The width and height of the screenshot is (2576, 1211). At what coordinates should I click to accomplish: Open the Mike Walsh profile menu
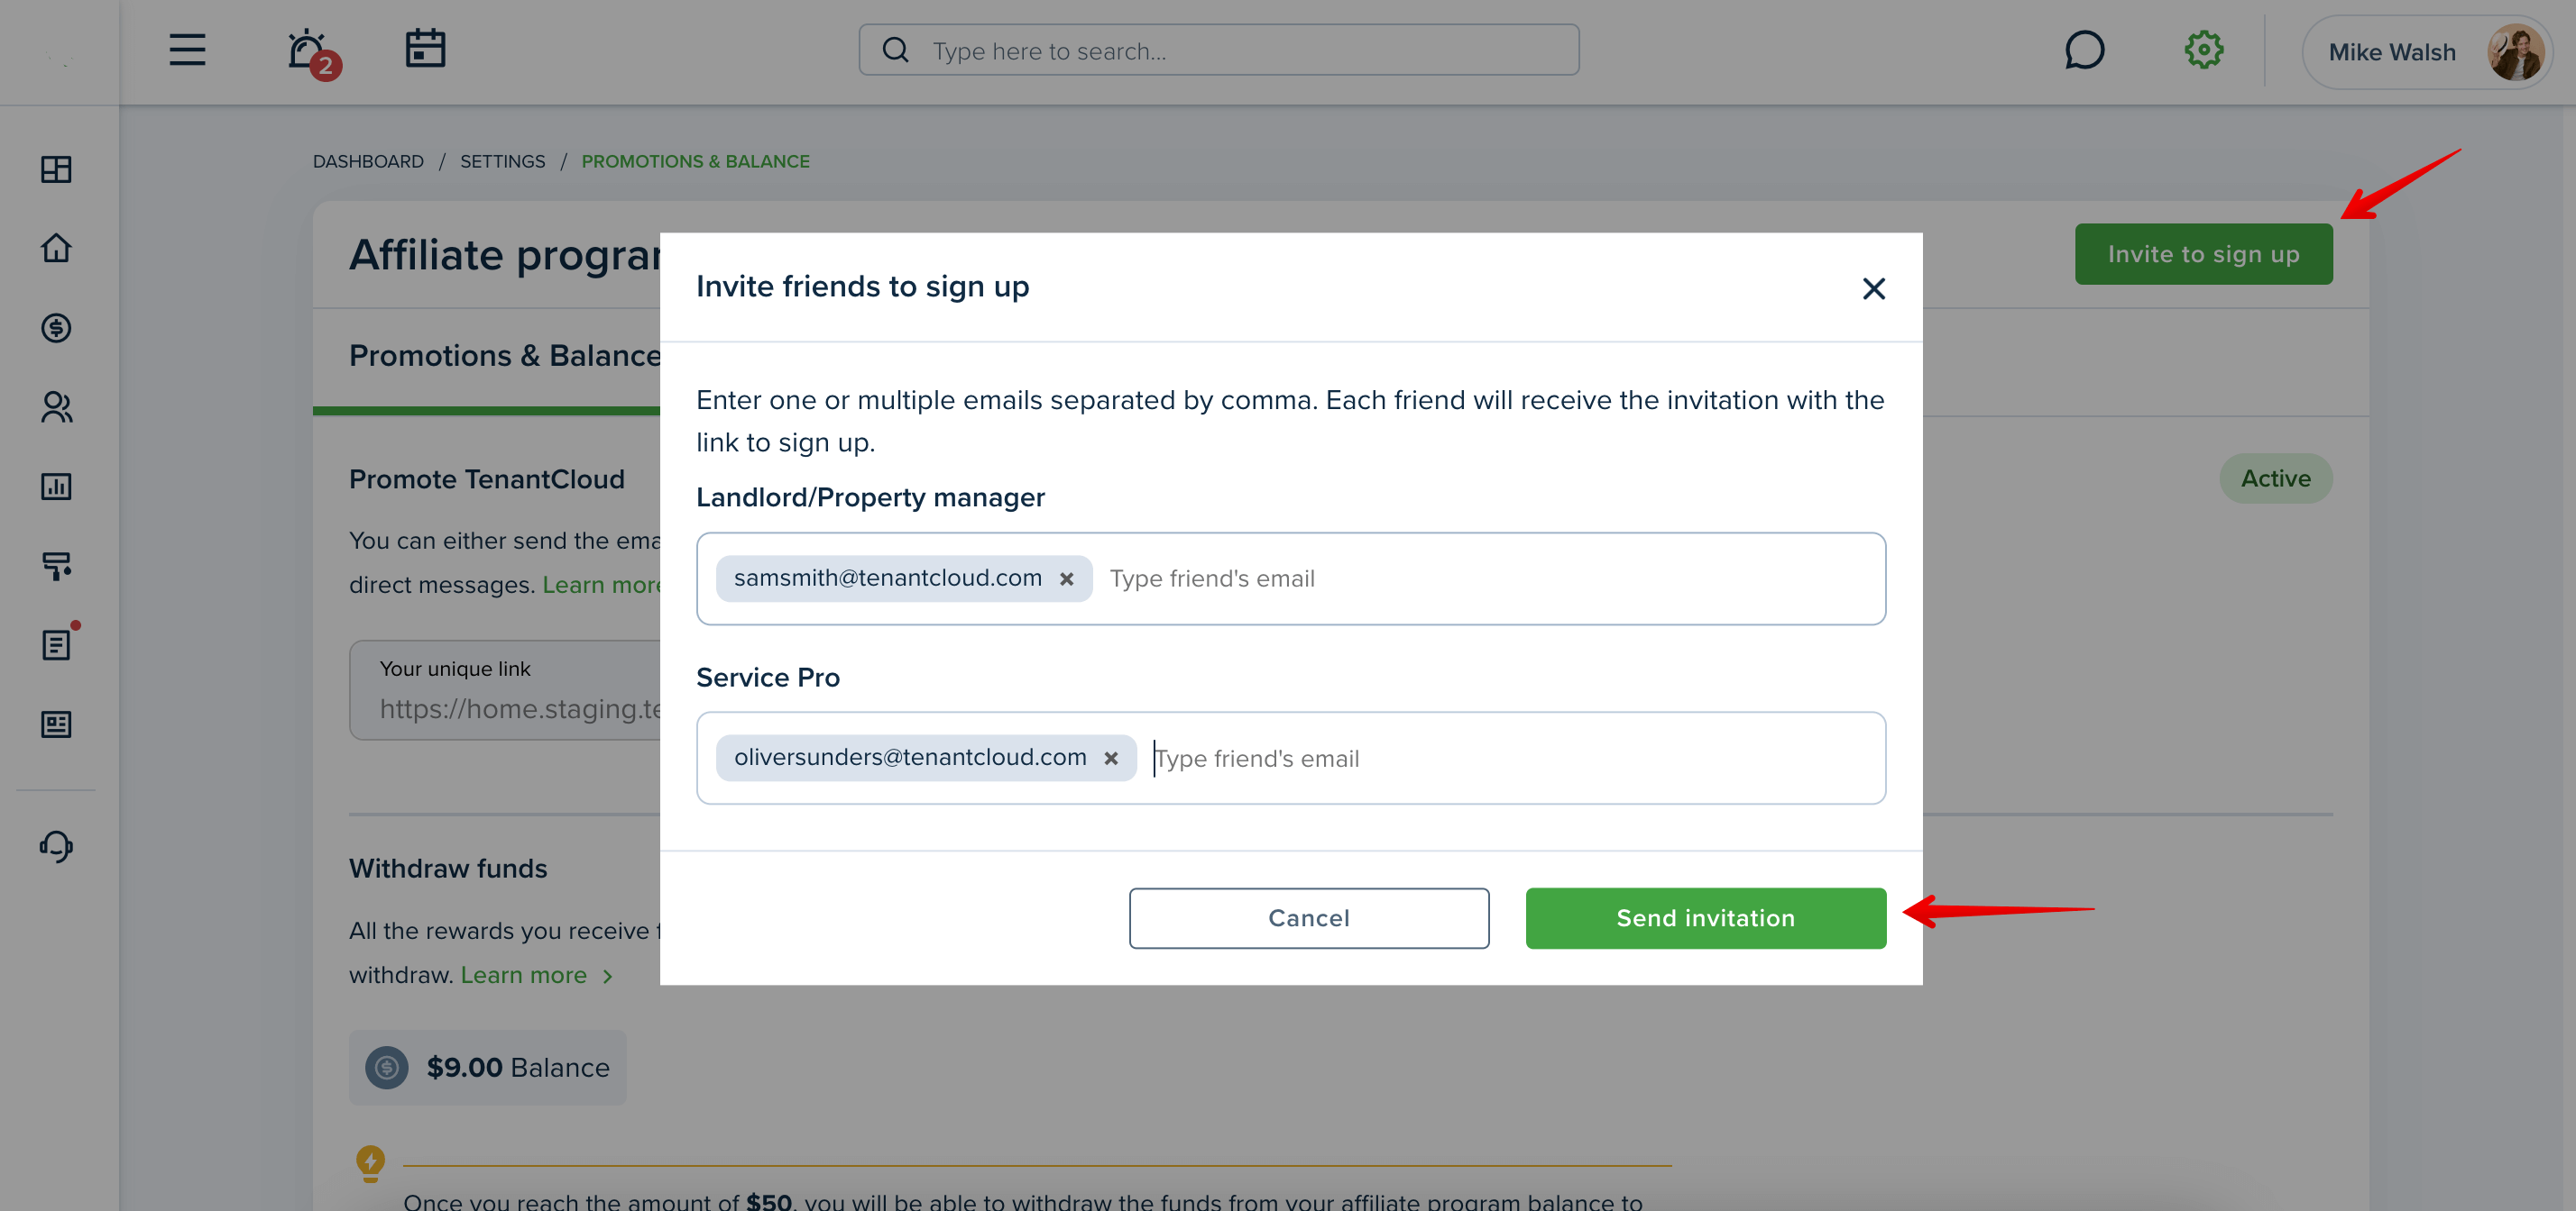tap(2427, 52)
